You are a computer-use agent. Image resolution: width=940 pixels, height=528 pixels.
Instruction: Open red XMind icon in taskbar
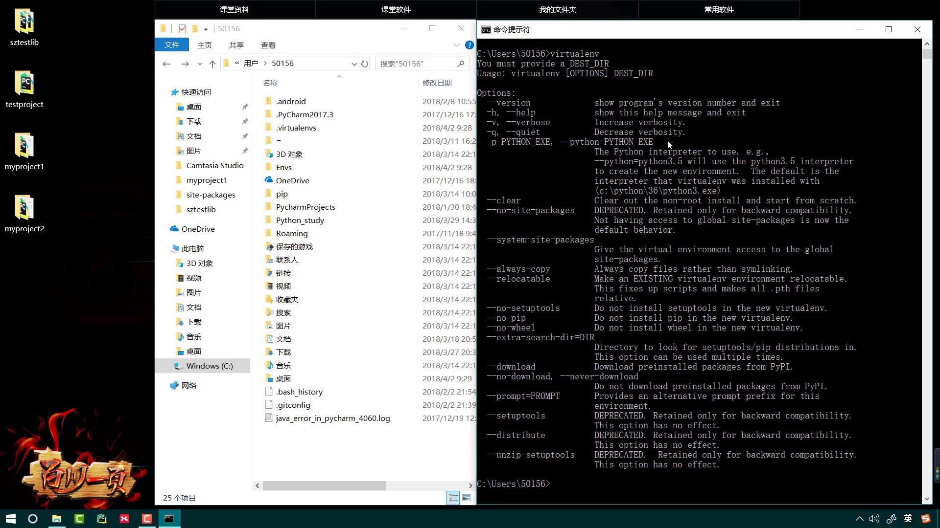(124, 519)
